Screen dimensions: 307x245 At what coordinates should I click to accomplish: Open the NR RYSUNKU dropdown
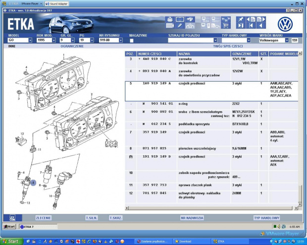pos(121,40)
